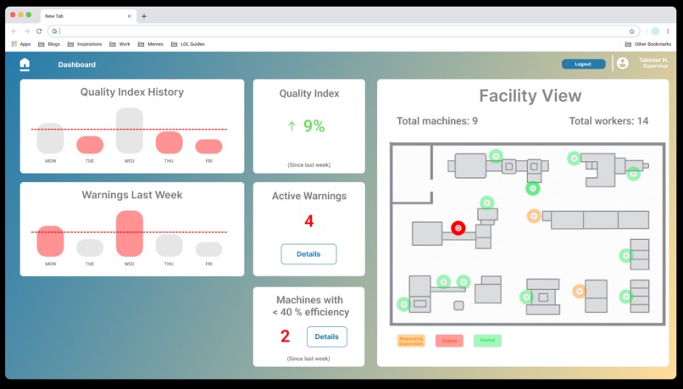Viewport: 683px width, 389px height.
Task: Open the Inspirations bookmark folder
Action: tap(85, 44)
